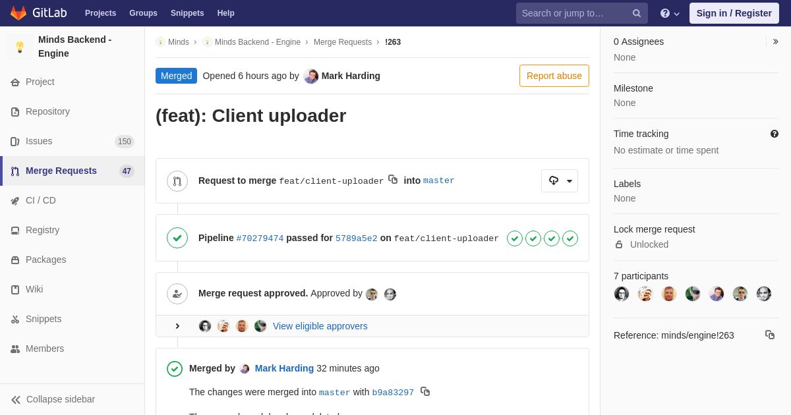
Task: Click the 150 Issues count badge
Action: coord(125,142)
